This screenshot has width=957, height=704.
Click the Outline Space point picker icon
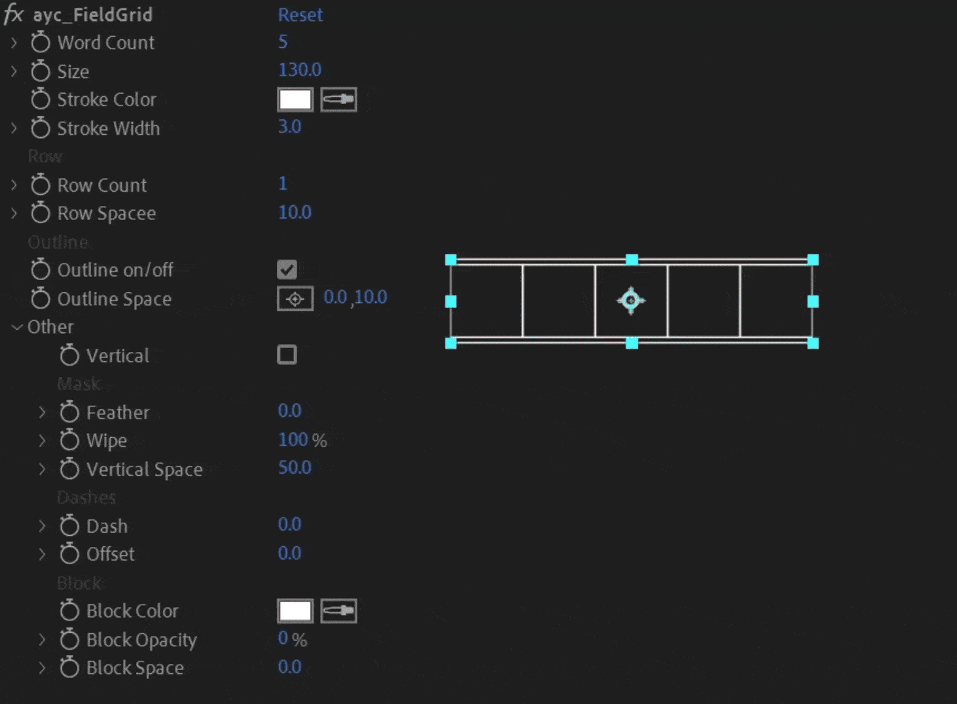tap(295, 299)
